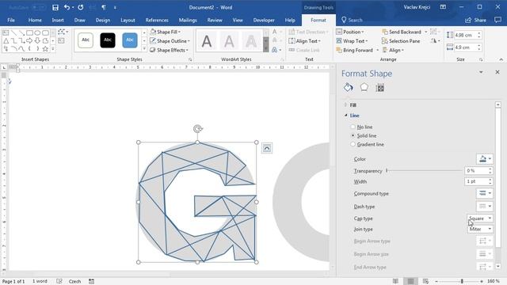Click Bring Forward button
The height and width of the screenshot is (285, 507).
click(355, 50)
